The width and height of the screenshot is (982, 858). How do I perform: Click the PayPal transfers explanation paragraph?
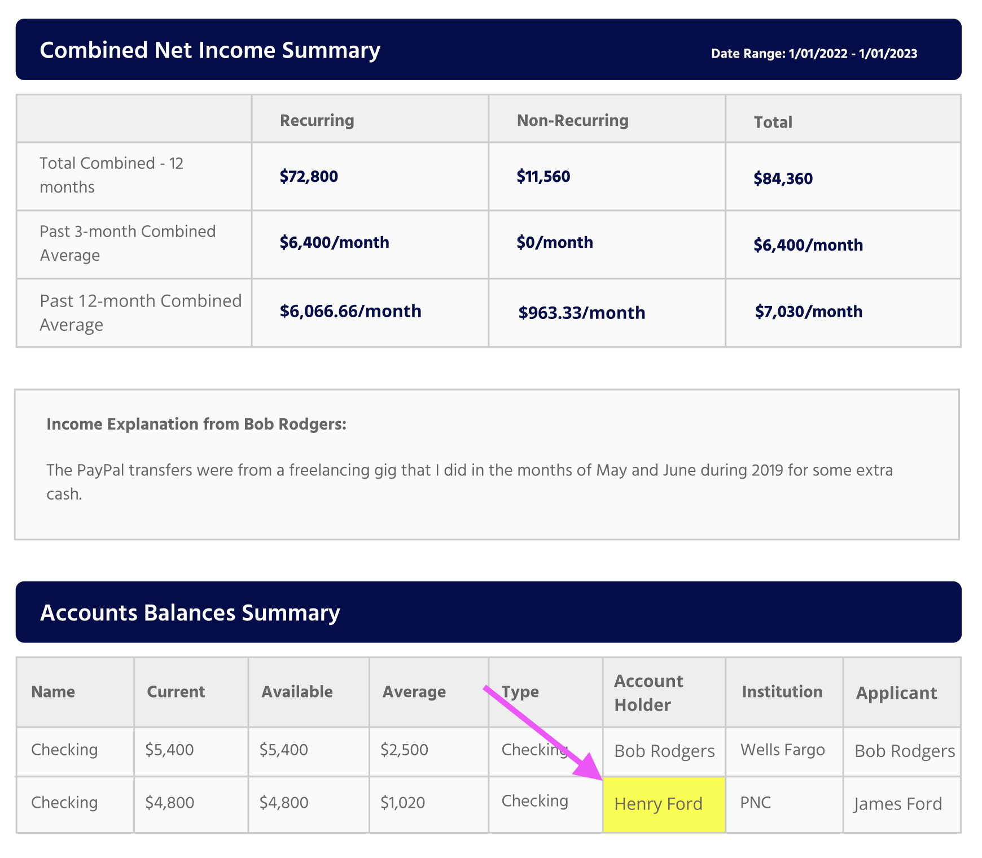470,482
